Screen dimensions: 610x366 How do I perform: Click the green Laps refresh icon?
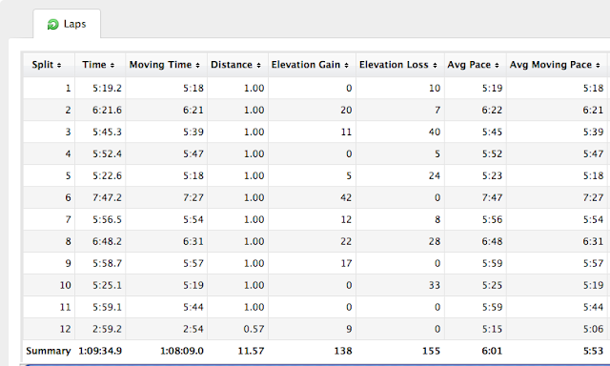[x=53, y=25]
